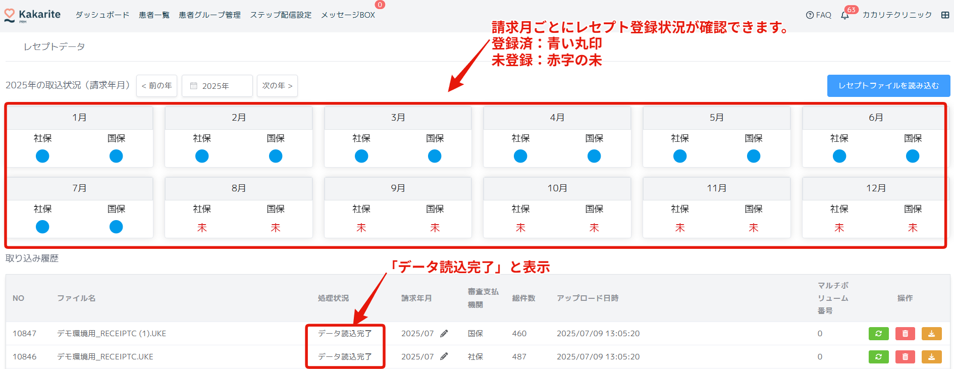
Task: Click total count 460
Action: [x=519, y=334]
